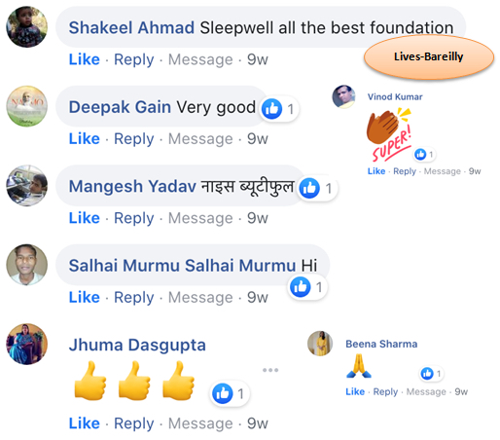The width and height of the screenshot is (500, 440).
Task: Open Shakeel Ahmad's profile picture
Action: (27, 27)
